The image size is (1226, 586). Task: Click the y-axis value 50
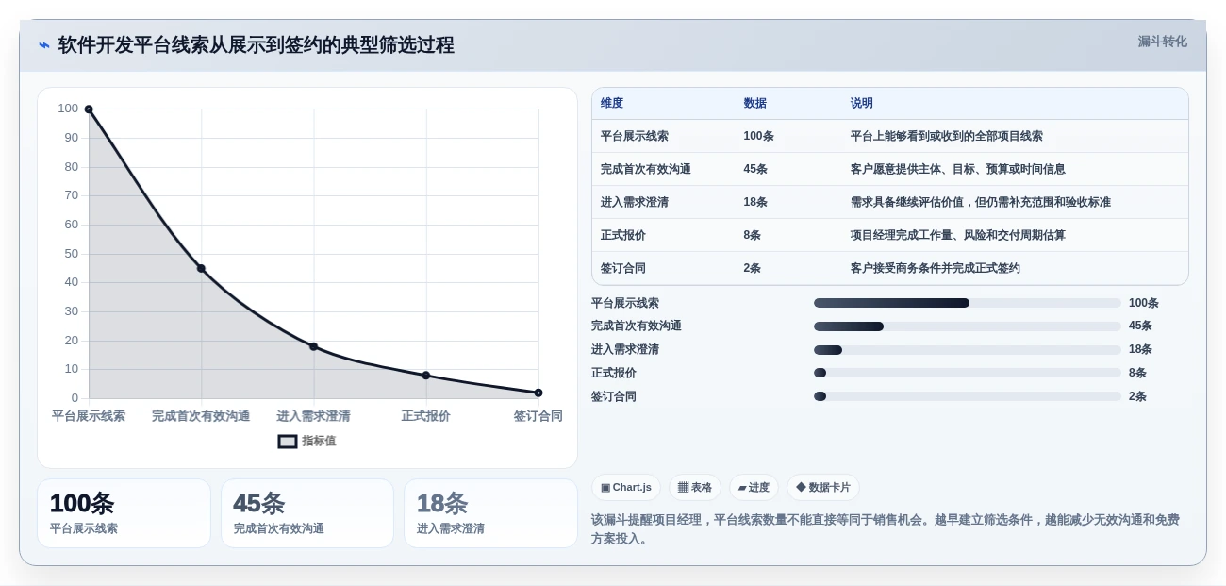tap(72, 254)
